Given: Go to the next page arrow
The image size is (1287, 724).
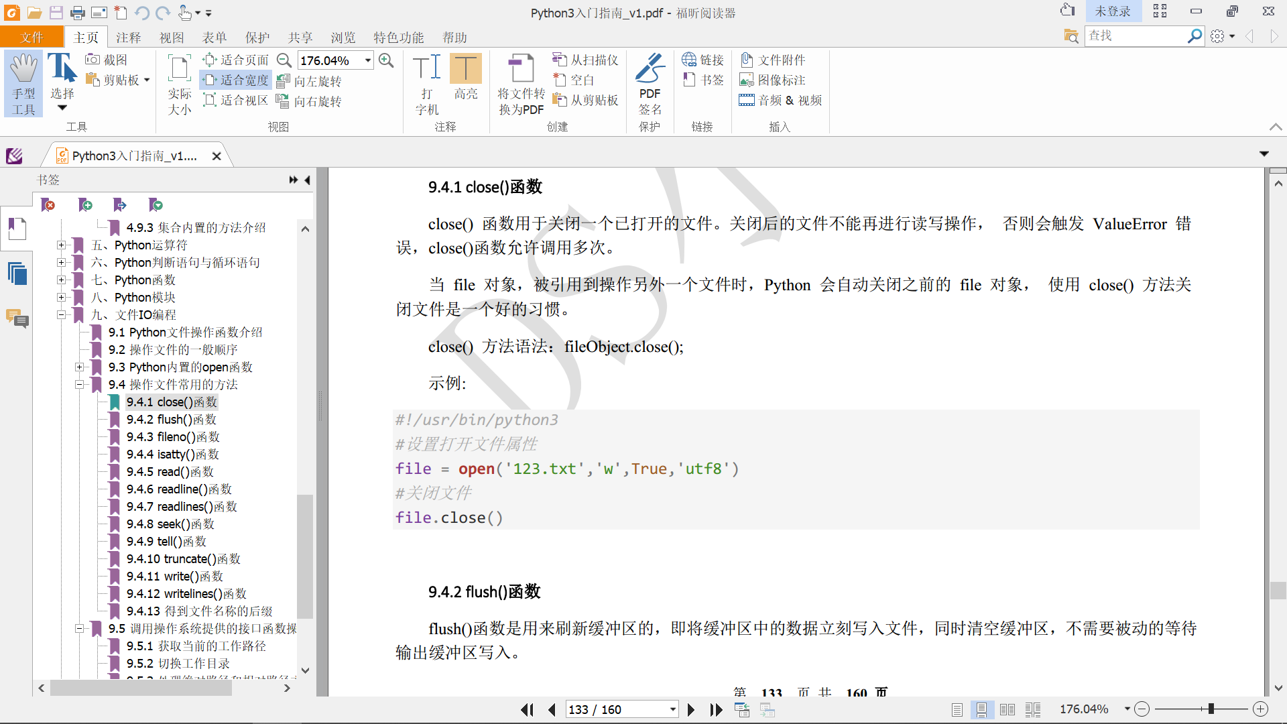Looking at the screenshot, I should coord(691,709).
